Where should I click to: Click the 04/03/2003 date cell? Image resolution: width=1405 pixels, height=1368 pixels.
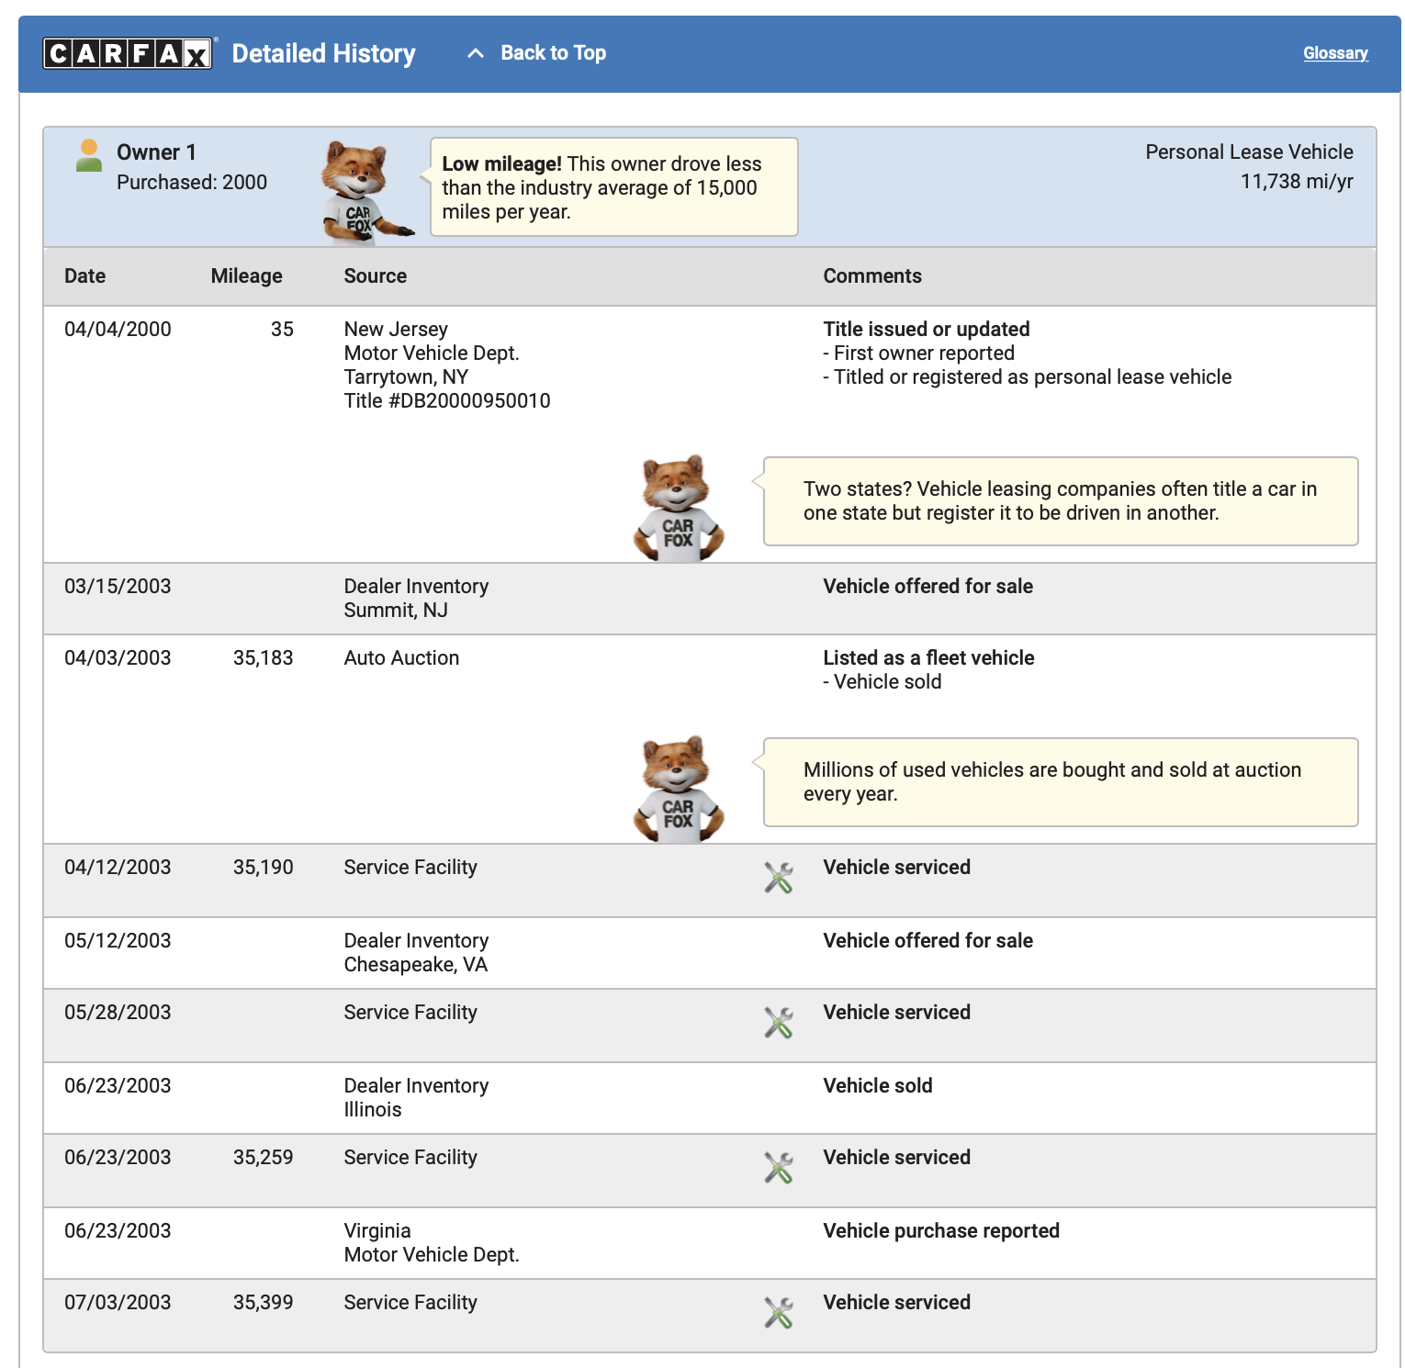coord(118,658)
